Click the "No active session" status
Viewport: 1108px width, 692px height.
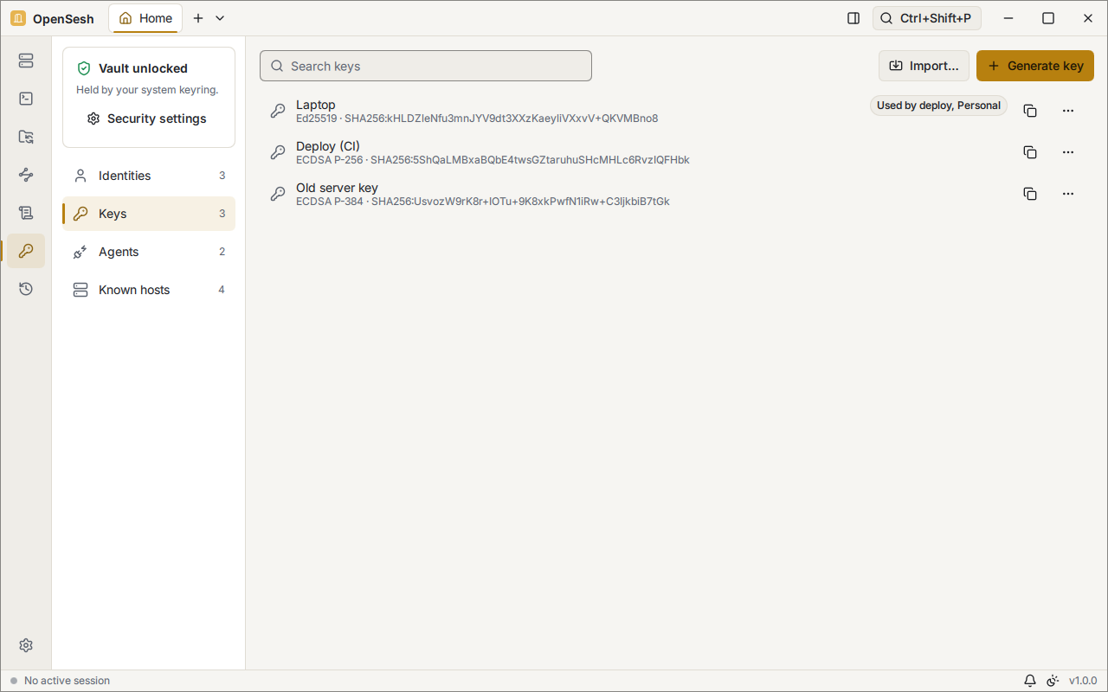click(67, 681)
